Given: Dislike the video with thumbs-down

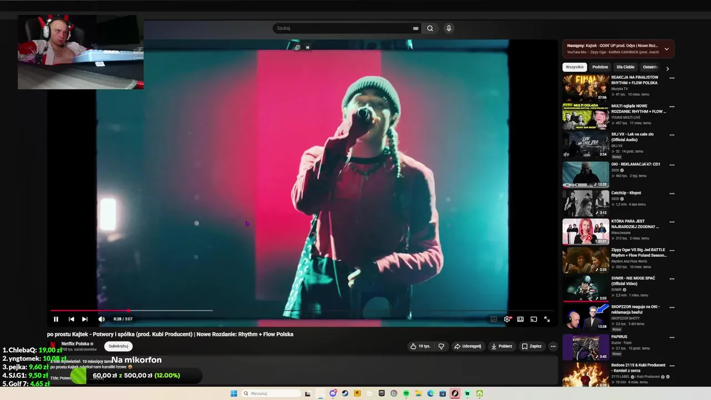Looking at the screenshot, I should coord(442,346).
